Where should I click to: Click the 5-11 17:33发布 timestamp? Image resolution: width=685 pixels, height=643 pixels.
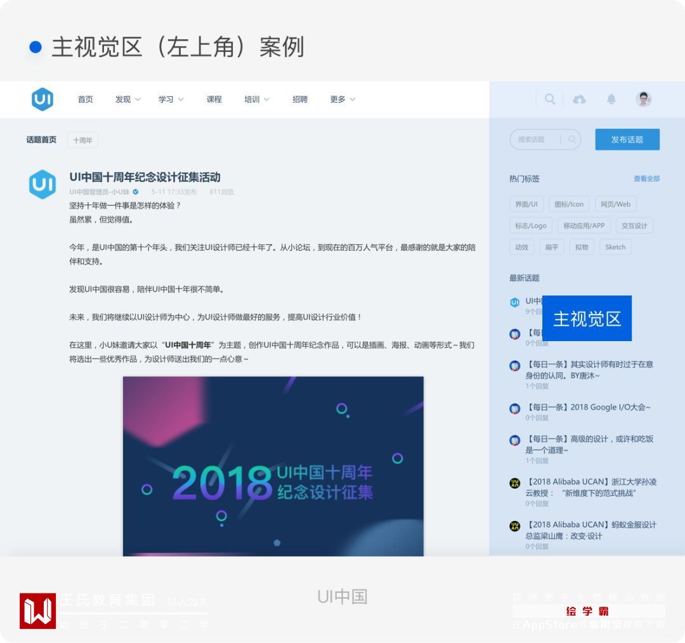pyautogui.click(x=174, y=192)
